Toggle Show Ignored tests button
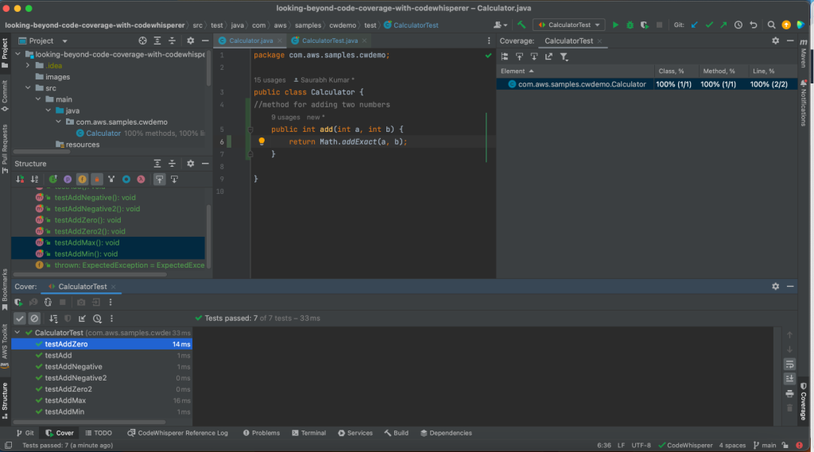This screenshot has height=452, width=814. (34, 319)
